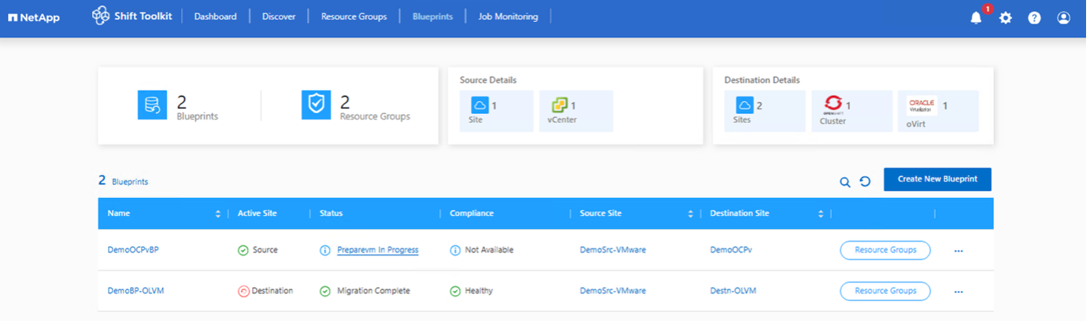Sort by the Source Site column arrows

(692, 215)
